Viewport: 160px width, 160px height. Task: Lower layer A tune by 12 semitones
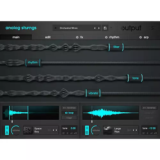click(x=63, y=133)
